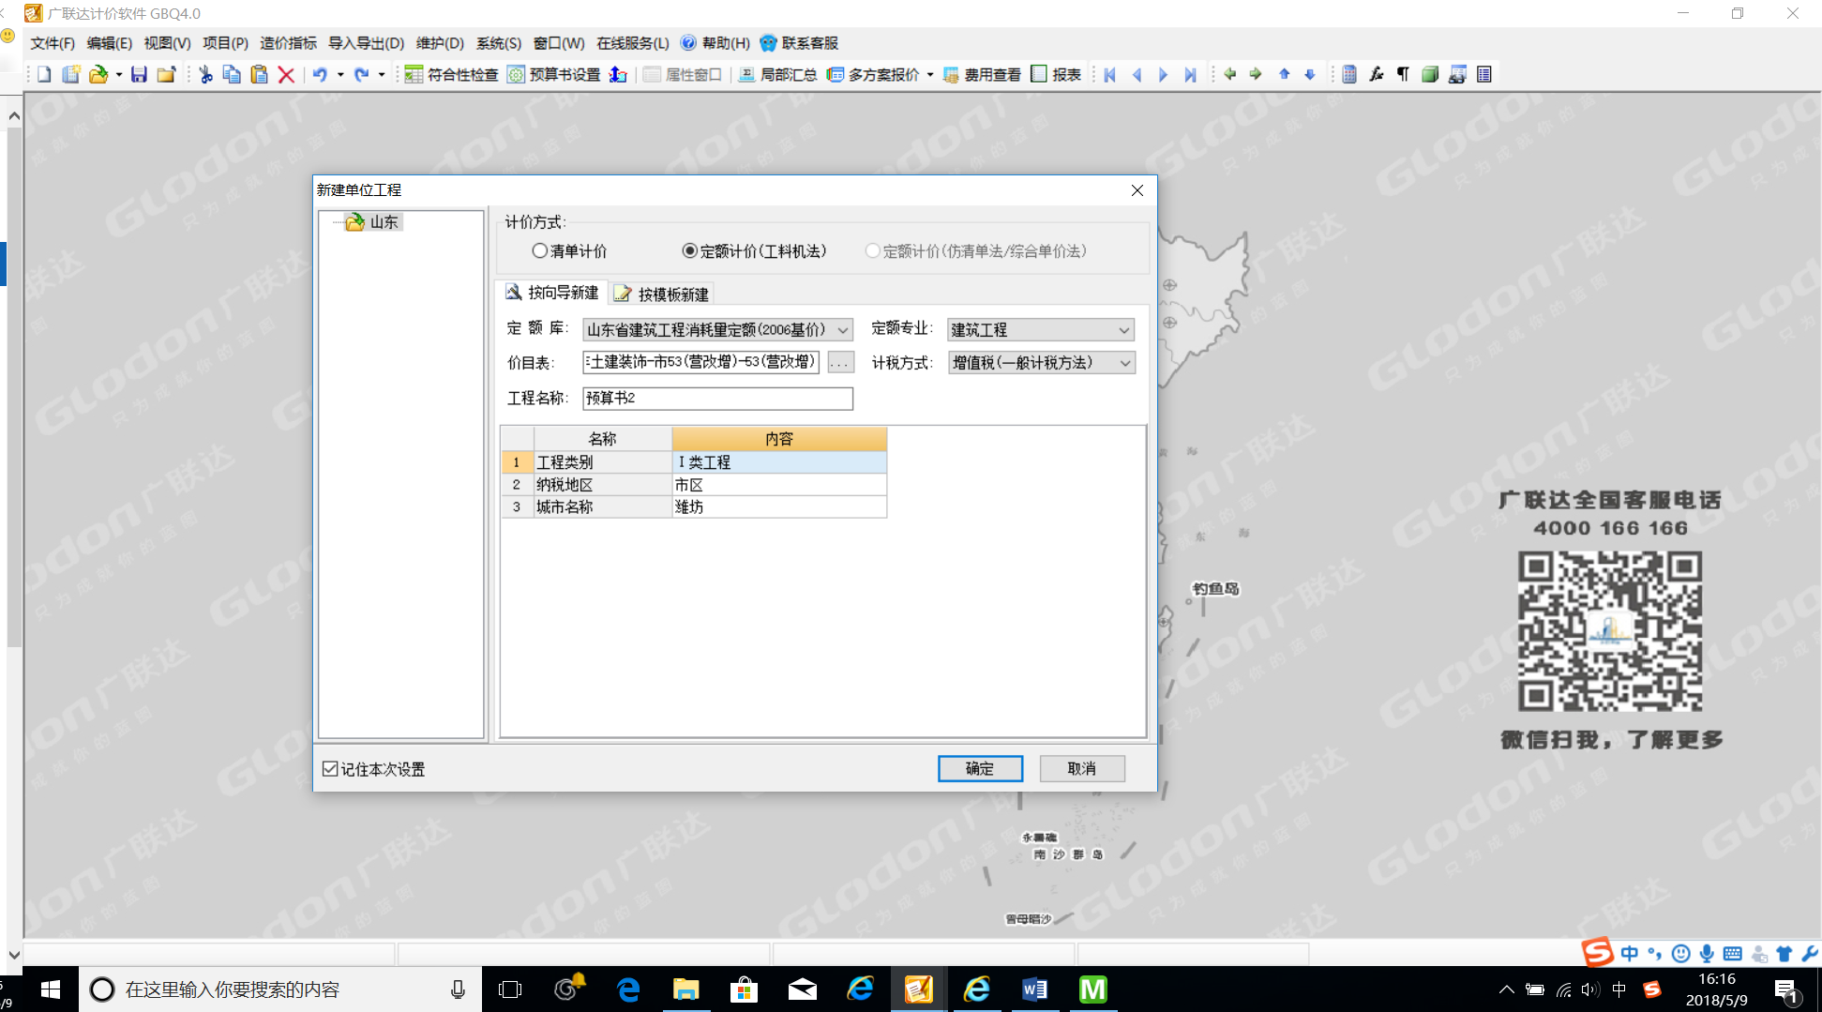Click 联系客服 contact support
The height and width of the screenshot is (1012, 1822).
(x=800, y=43)
